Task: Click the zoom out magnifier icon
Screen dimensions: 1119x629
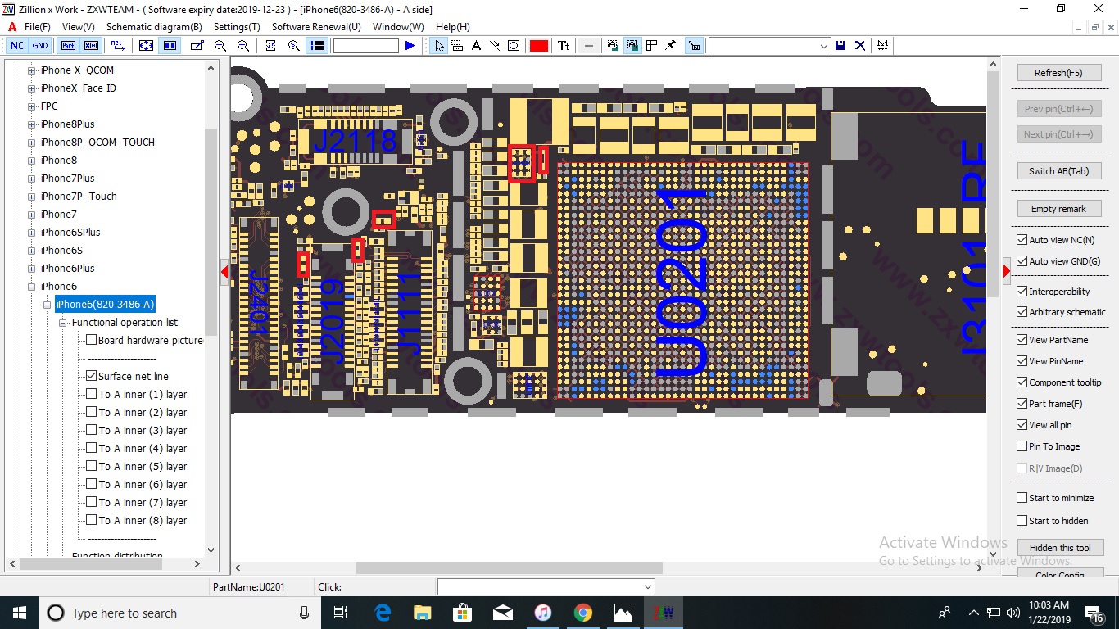Action: click(220, 46)
